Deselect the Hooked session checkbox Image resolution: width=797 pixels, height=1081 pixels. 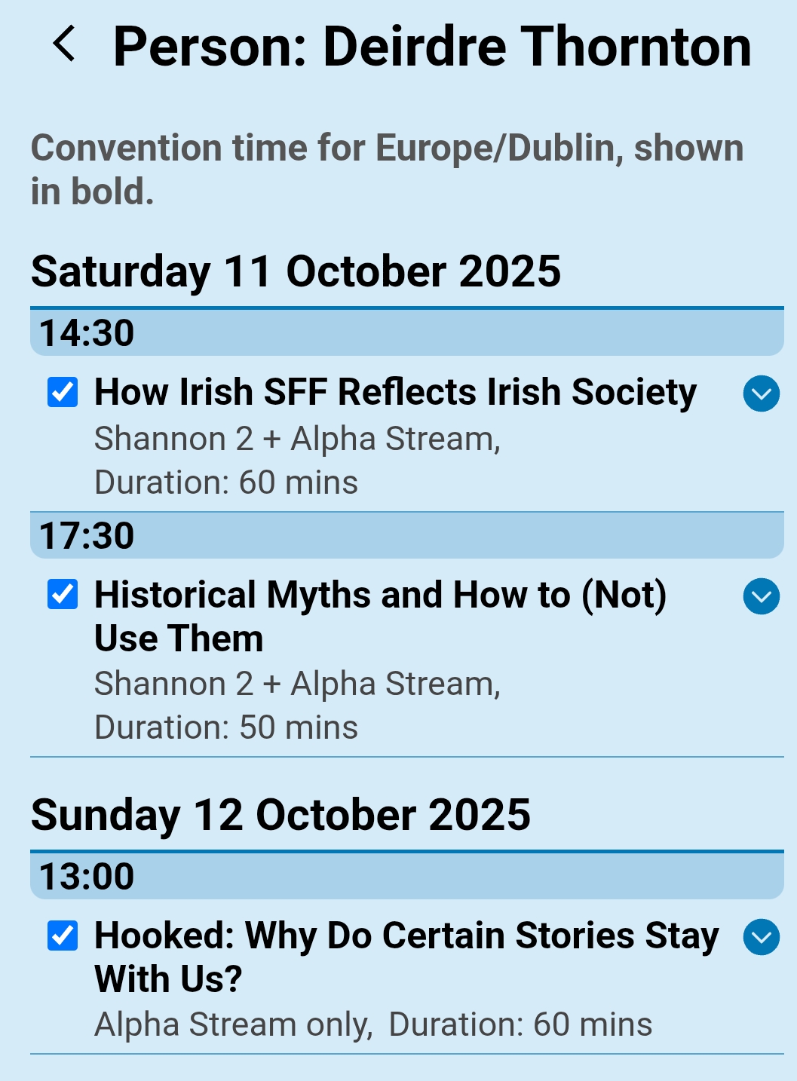[x=63, y=936]
